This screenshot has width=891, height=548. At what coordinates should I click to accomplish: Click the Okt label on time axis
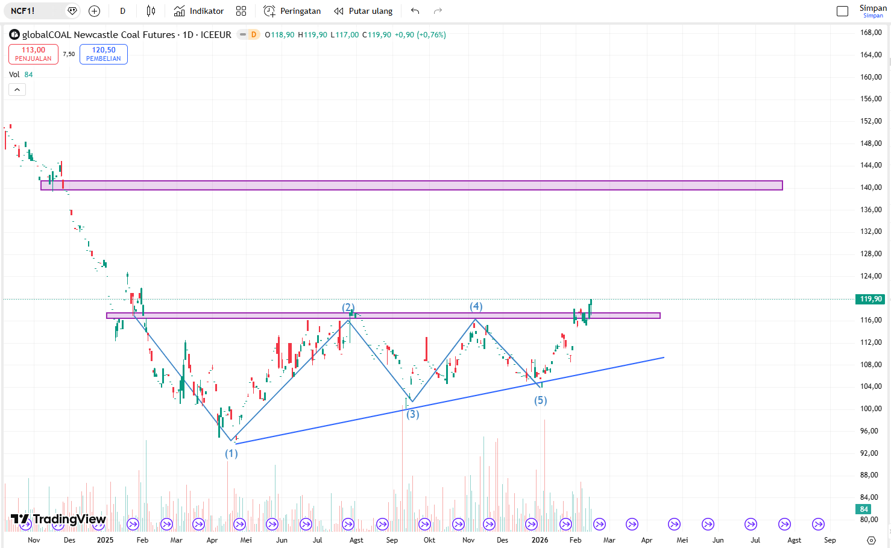click(429, 540)
